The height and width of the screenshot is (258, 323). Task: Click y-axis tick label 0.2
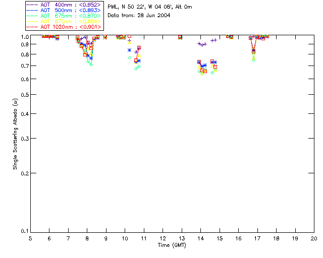point(25,173)
